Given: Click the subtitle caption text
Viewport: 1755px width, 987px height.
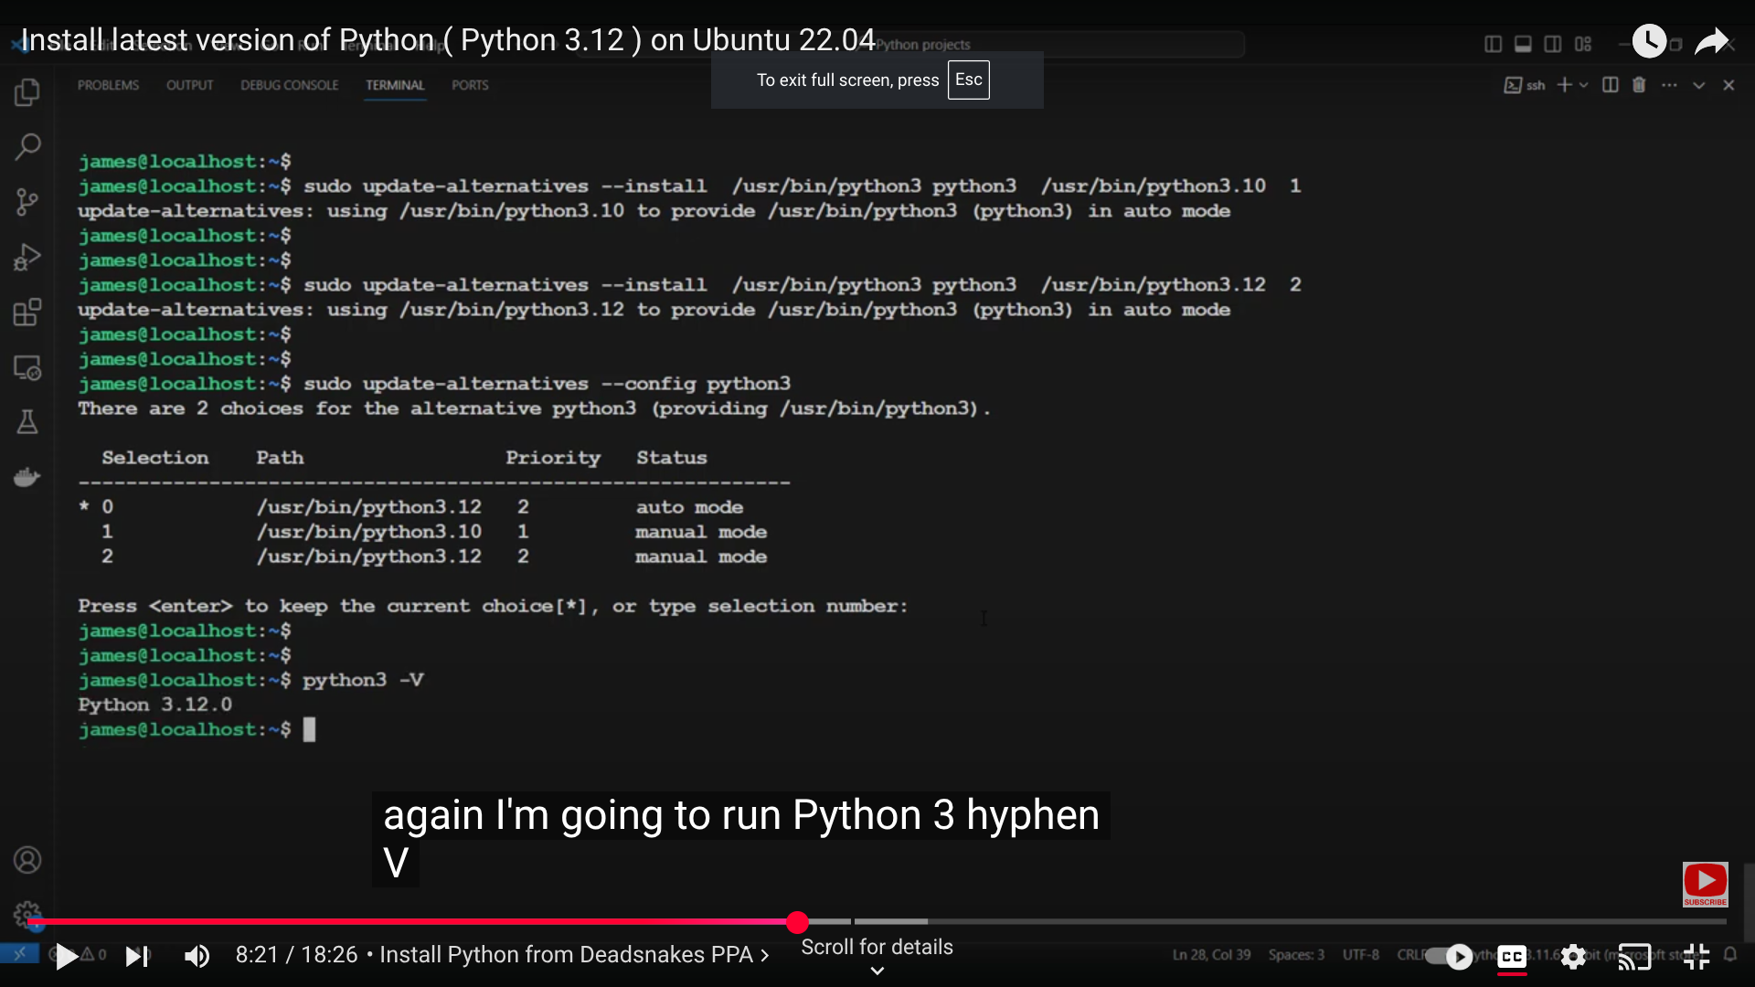Looking at the screenshot, I should [x=740, y=838].
